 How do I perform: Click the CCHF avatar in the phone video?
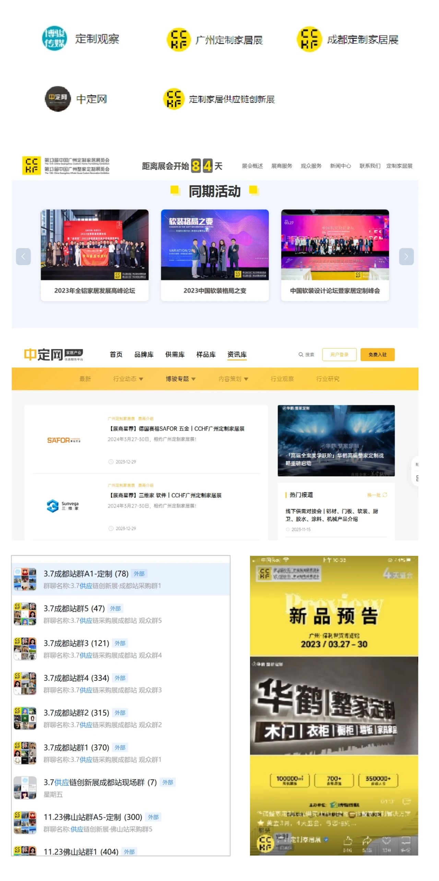point(265,843)
